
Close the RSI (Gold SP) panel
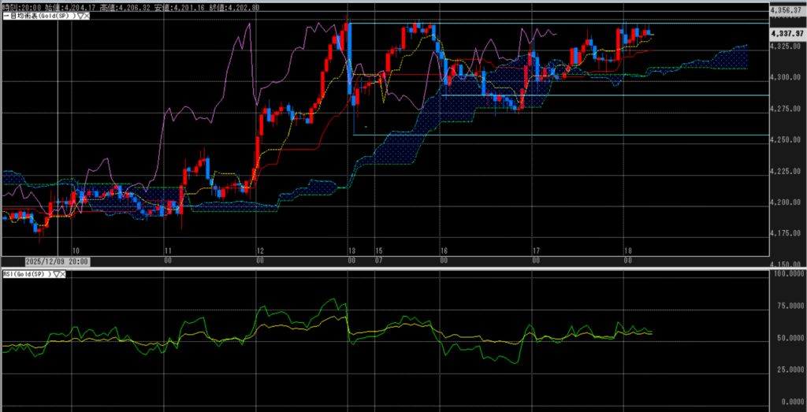point(63,274)
